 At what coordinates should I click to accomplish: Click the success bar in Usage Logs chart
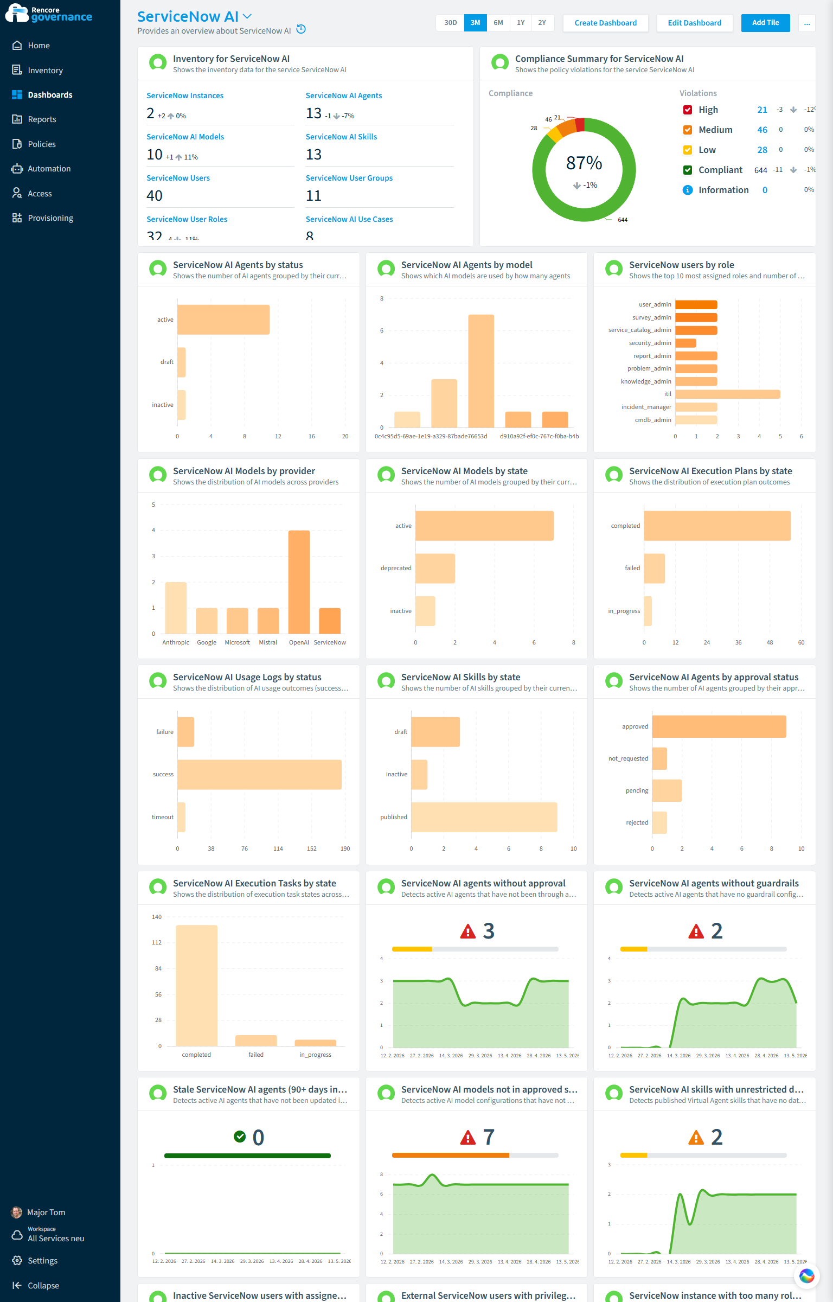pos(259,775)
